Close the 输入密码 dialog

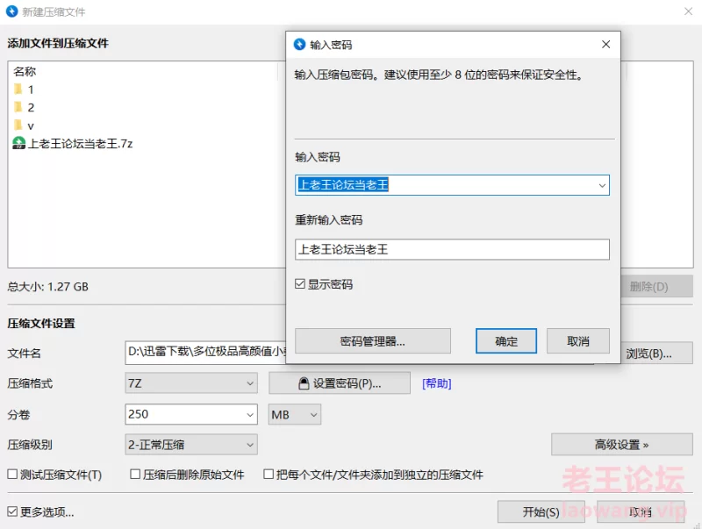605,45
